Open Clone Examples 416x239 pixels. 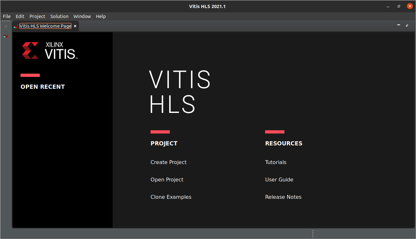171,197
